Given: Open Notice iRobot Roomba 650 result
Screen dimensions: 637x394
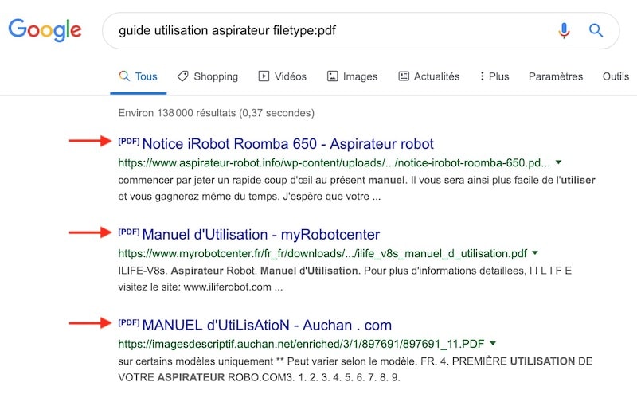Looking at the screenshot, I should 287,144.
